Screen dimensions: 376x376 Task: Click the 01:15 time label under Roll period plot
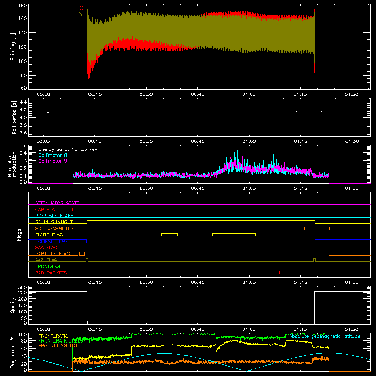coord(300,141)
